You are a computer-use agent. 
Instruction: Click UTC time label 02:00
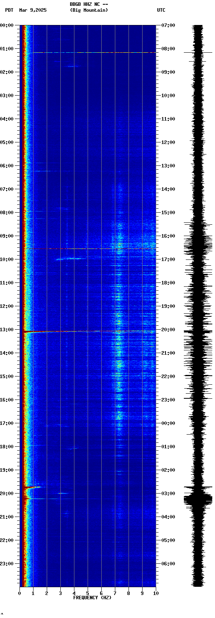[168, 470]
